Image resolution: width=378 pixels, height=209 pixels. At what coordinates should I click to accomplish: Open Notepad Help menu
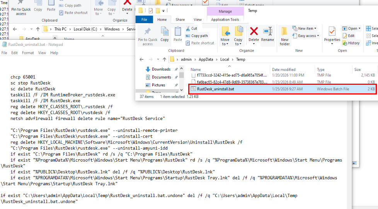click(x=54, y=53)
